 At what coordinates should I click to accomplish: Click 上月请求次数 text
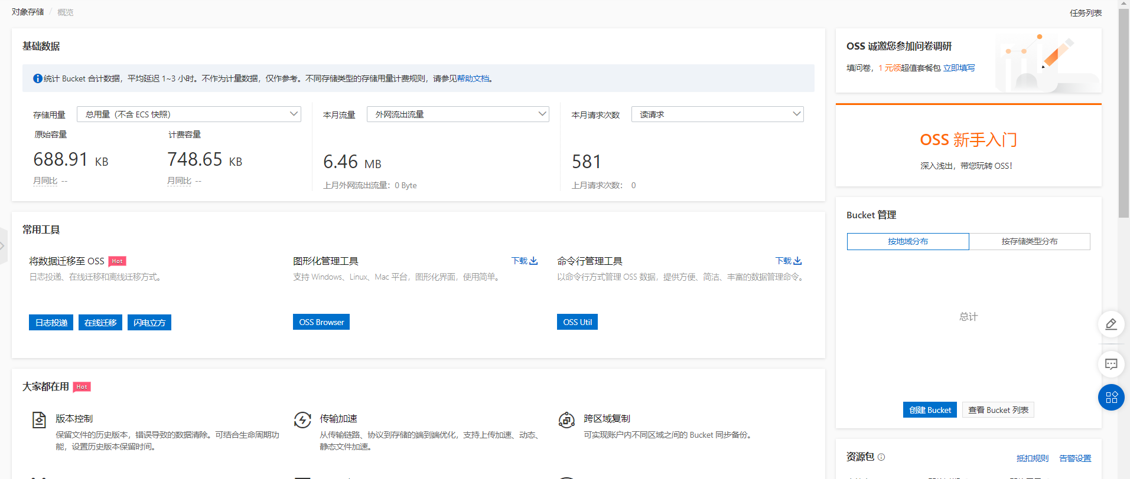click(604, 185)
